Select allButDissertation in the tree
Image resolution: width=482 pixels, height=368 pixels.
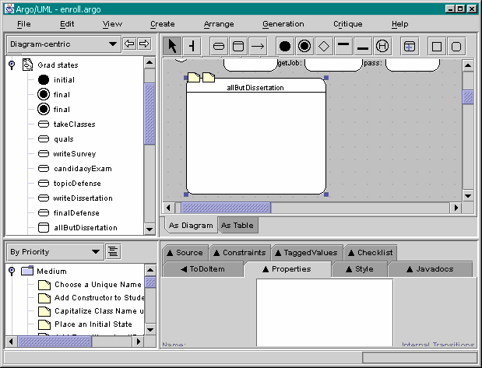(77, 228)
